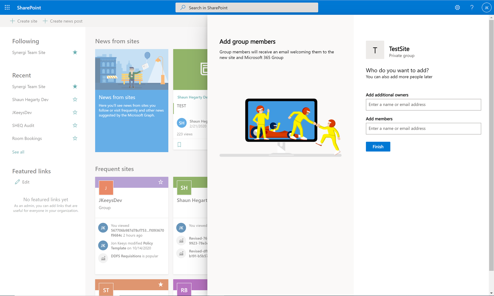Click the Add members input field
The height and width of the screenshot is (296, 494).
click(423, 129)
